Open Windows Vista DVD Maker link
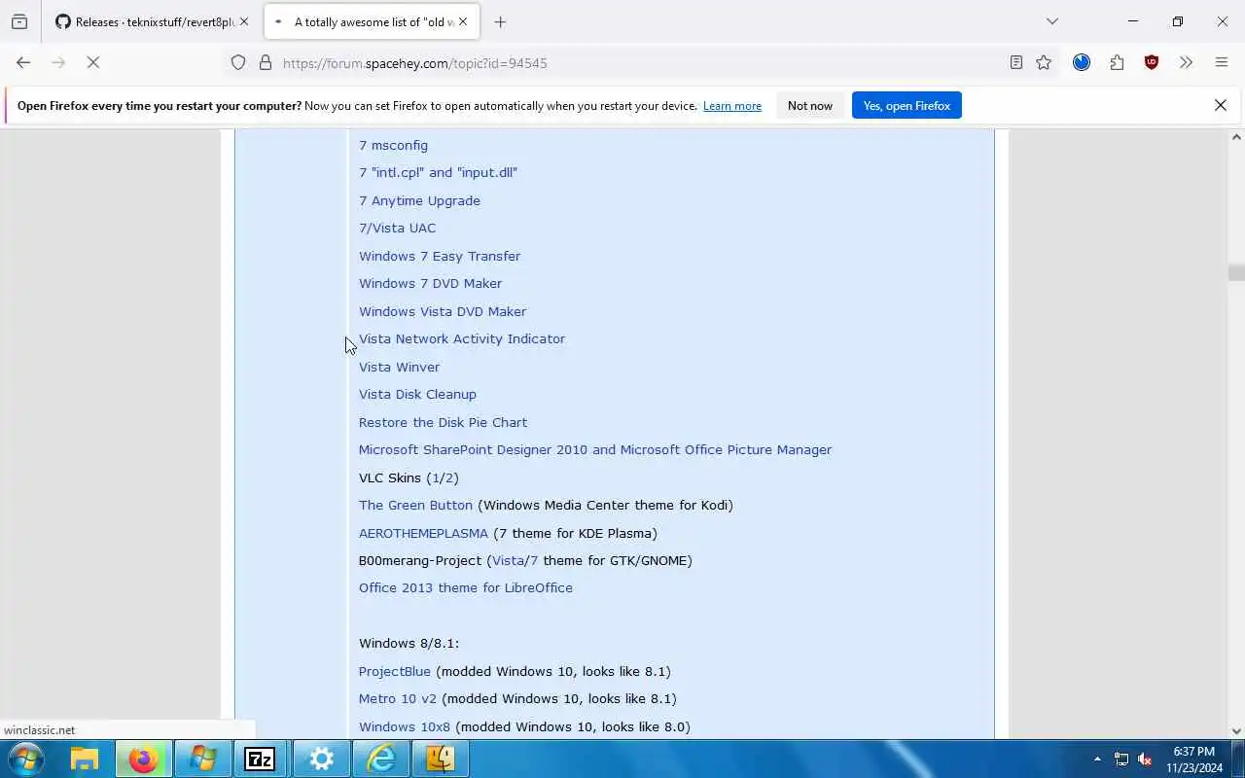 point(443,311)
